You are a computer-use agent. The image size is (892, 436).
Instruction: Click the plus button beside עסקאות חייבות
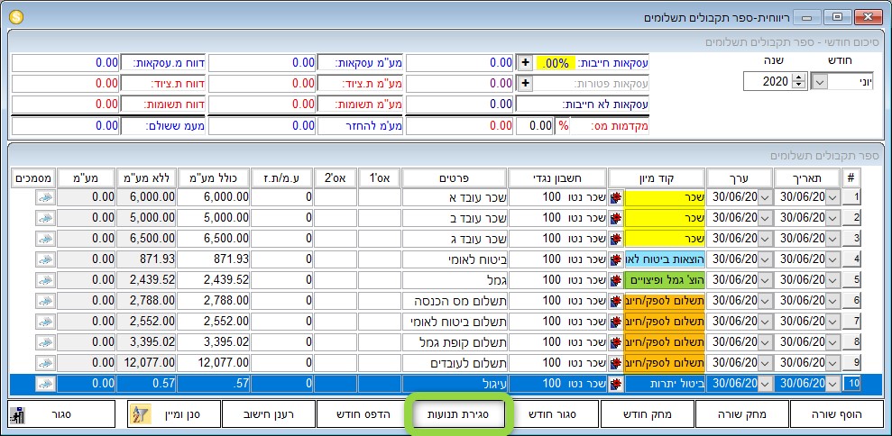click(526, 63)
